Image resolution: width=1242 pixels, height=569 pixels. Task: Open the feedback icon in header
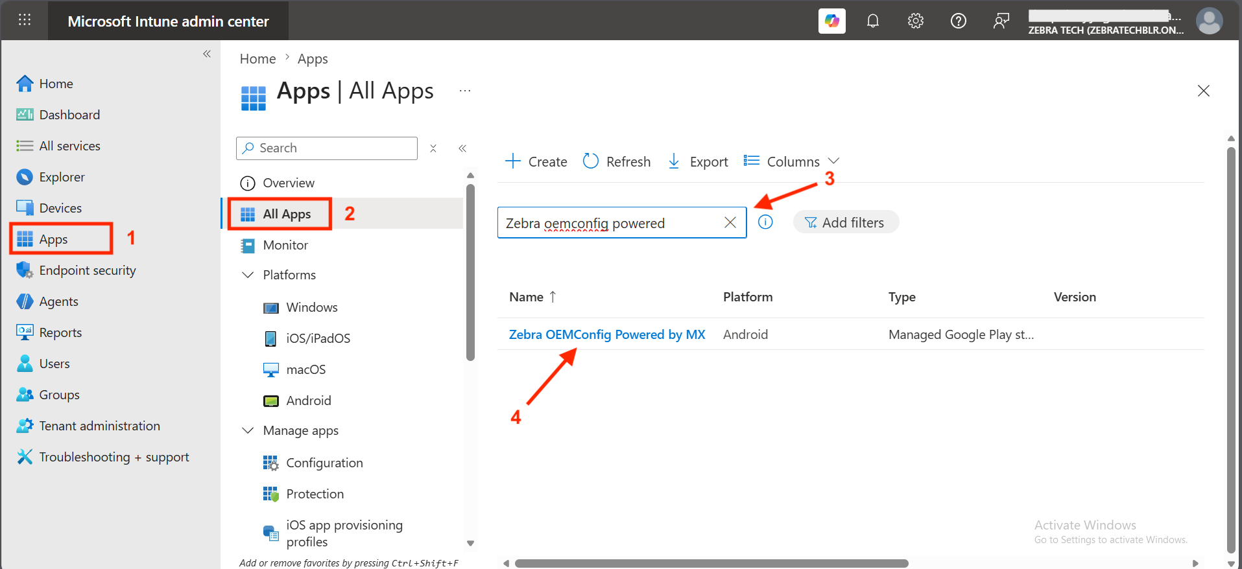[1001, 21]
